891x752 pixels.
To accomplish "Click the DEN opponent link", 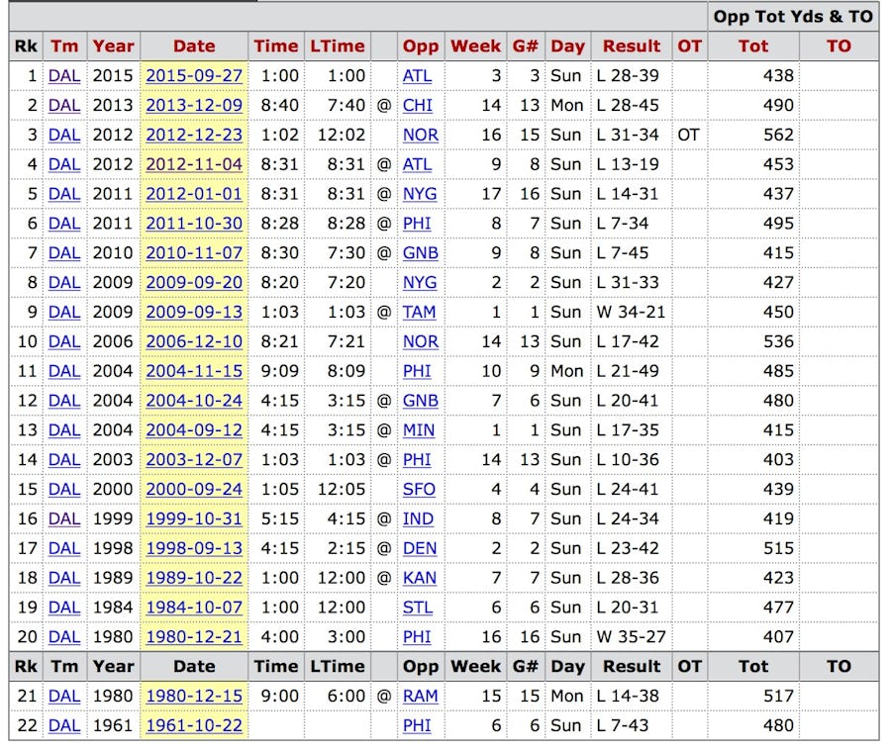I will tap(419, 548).
